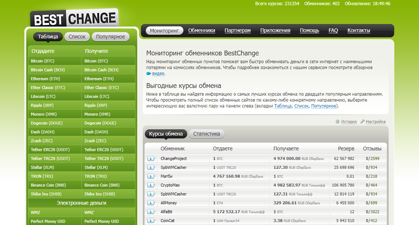The width and height of the screenshot is (419, 225).
Task: Click the CoinCat exchanger name
Action: 168,221
